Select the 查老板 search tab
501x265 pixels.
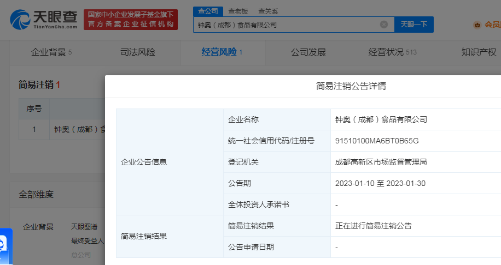[x=238, y=11]
